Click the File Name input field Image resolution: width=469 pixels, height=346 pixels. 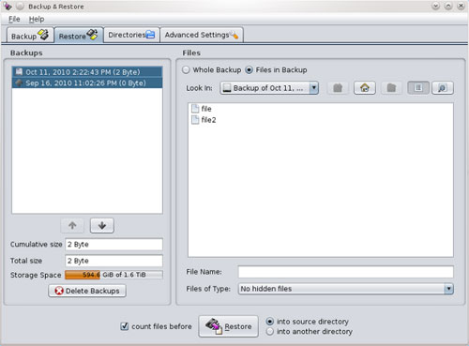pos(346,272)
